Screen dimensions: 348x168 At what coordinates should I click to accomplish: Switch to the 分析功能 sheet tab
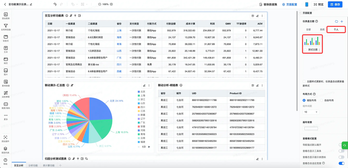coord(33,165)
